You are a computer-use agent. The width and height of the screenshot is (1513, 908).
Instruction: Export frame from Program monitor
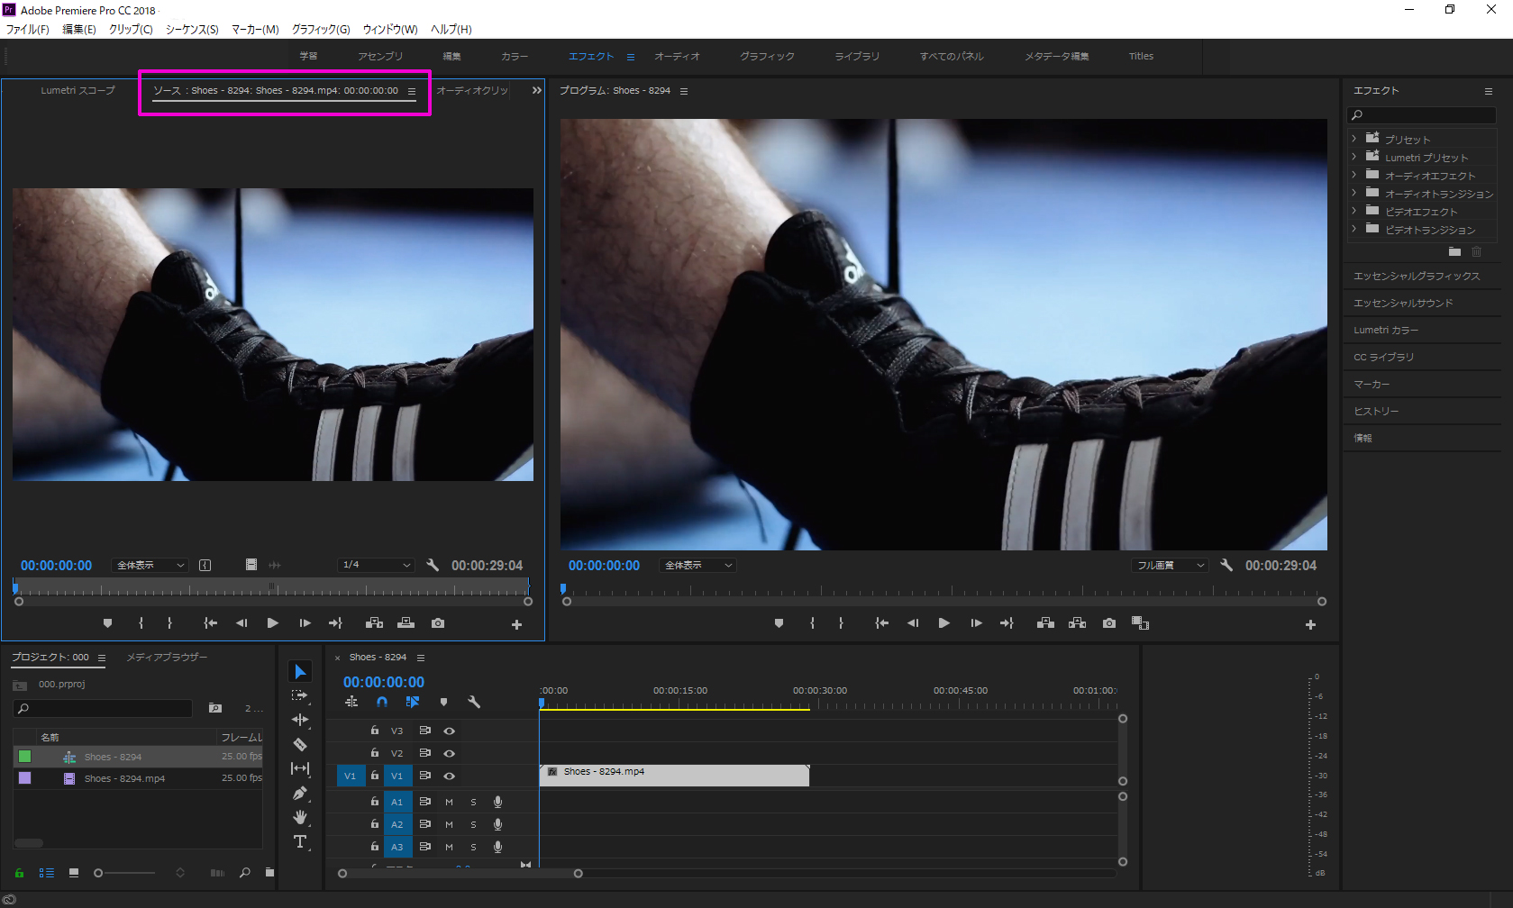point(1109,623)
